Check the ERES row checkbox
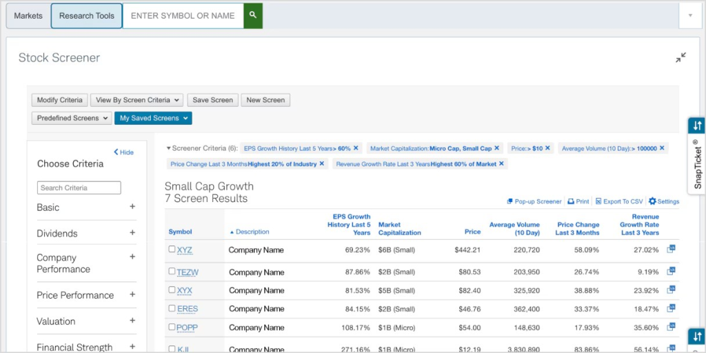This screenshot has height=353, width=706. click(x=172, y=308)
